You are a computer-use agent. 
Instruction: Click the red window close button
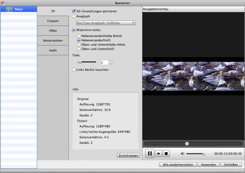(3, 3)
